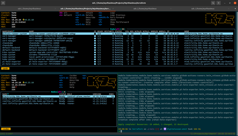Image resolution: width=238 pixels, height=136 pixels.
Task: Click the tmux window label 1:zsh*
Action: pyautogui.click(x=9, y=134)
